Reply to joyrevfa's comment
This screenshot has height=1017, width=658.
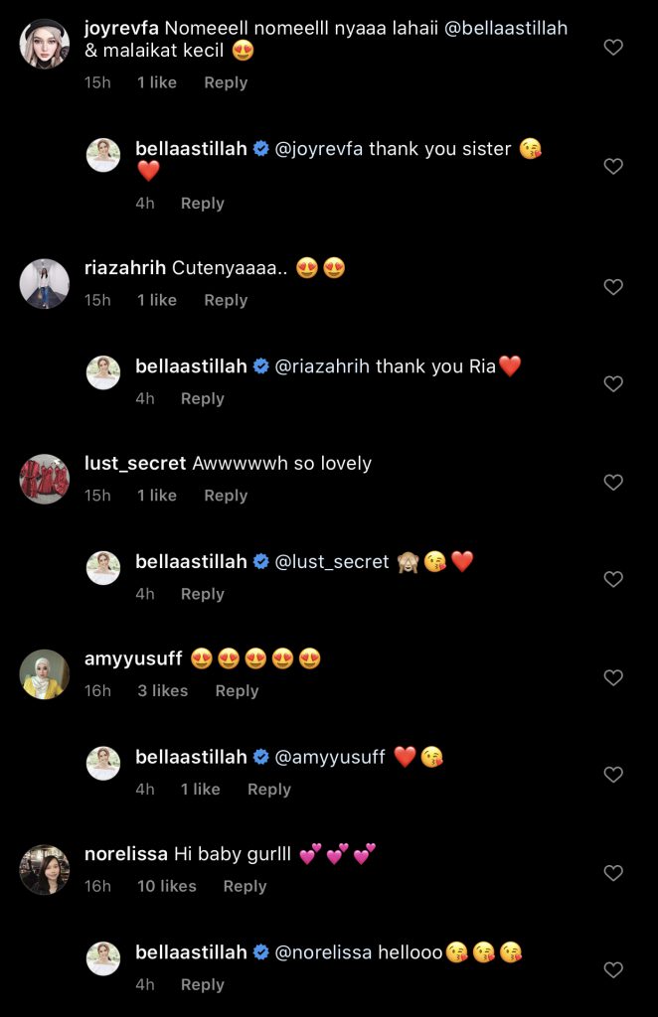[x=226, y=82]
